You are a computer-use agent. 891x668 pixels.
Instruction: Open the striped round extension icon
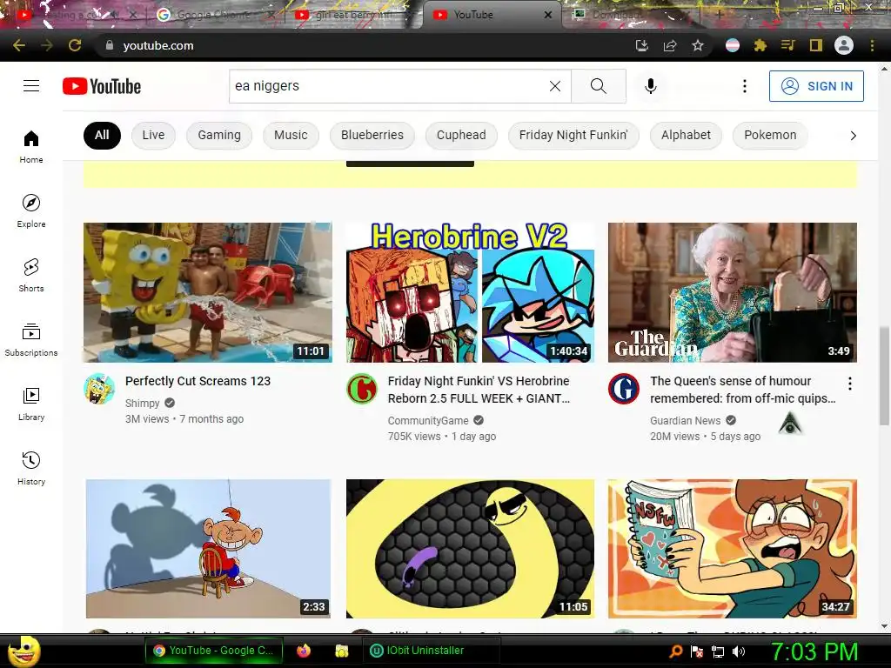[x=733, y=45]
